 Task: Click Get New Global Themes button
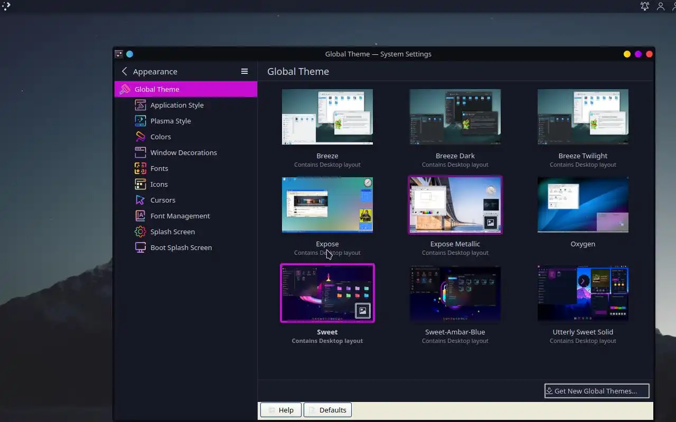[x=597, y=391]
